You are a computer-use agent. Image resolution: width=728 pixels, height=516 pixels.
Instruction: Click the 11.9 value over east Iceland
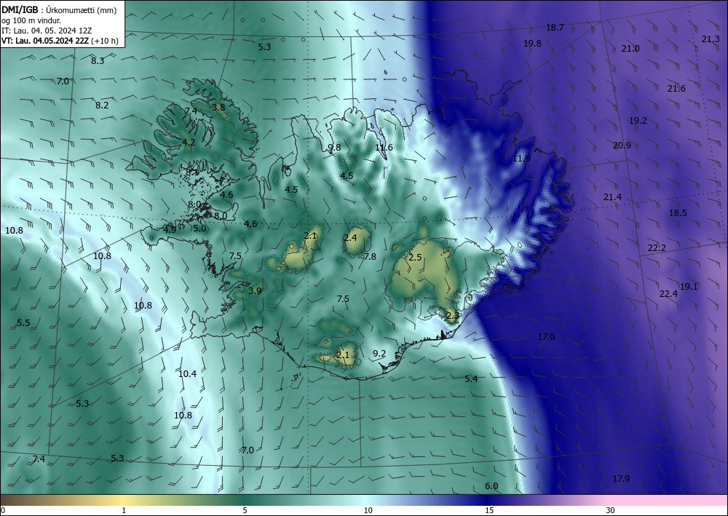(521, 159)
